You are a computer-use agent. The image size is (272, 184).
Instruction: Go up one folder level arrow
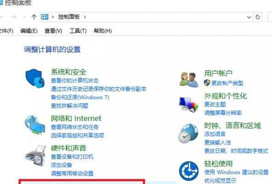coord(34,17)
